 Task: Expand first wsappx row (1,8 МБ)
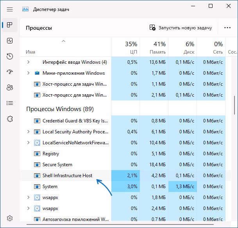click(28, 197)
